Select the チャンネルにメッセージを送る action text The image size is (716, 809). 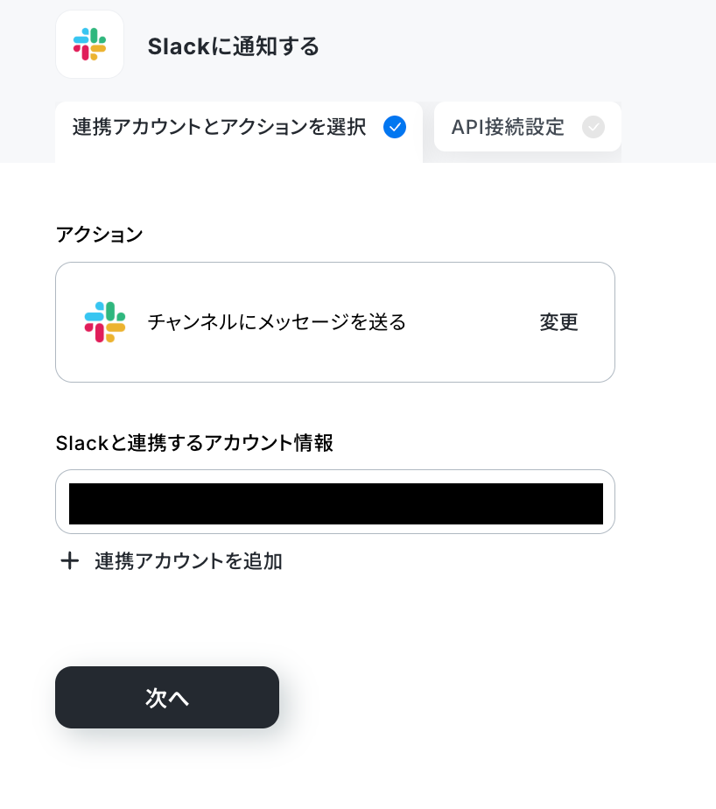point(277,322)
